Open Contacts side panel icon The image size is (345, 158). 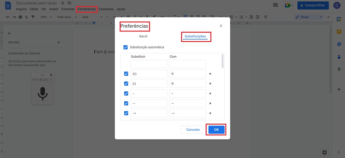pyautogui.click(x=339, y=57)
